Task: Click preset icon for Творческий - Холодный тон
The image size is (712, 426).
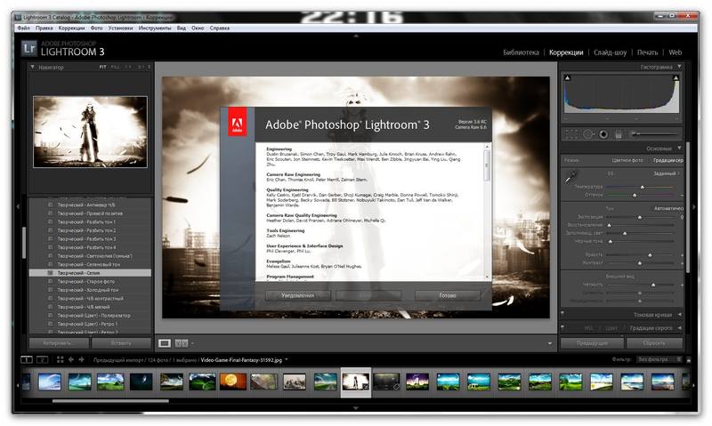Action: [x=51, y=290]
